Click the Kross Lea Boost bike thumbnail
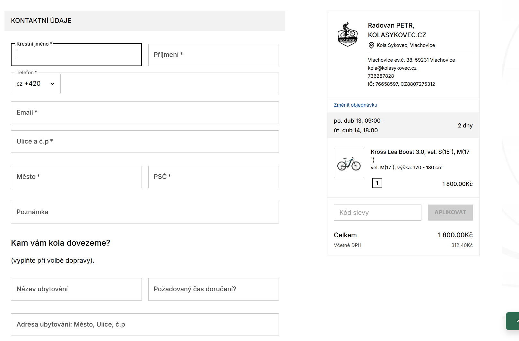This screenshot has height=341, width=519. (349, 163)
